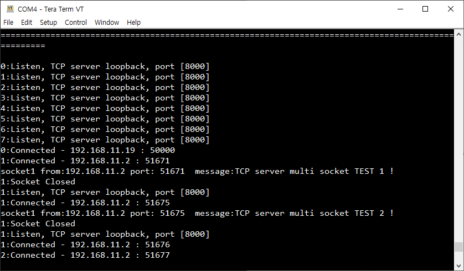
Task: Close the COM4 Tera Term window
Action: pos(450,9)
